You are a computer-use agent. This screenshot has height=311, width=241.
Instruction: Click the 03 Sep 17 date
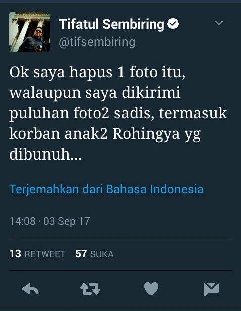click(x=67, y=221)
